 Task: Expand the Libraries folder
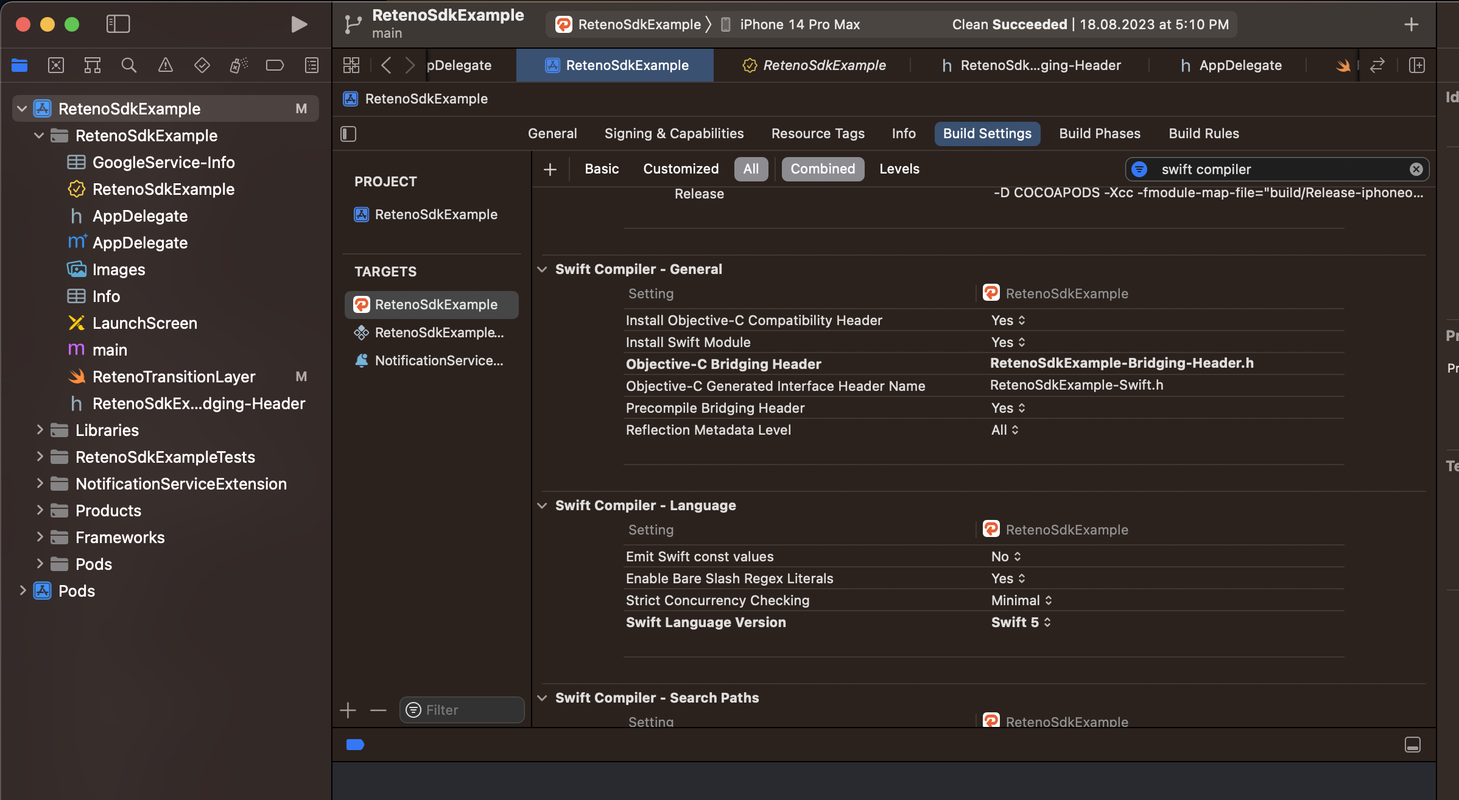39,430
